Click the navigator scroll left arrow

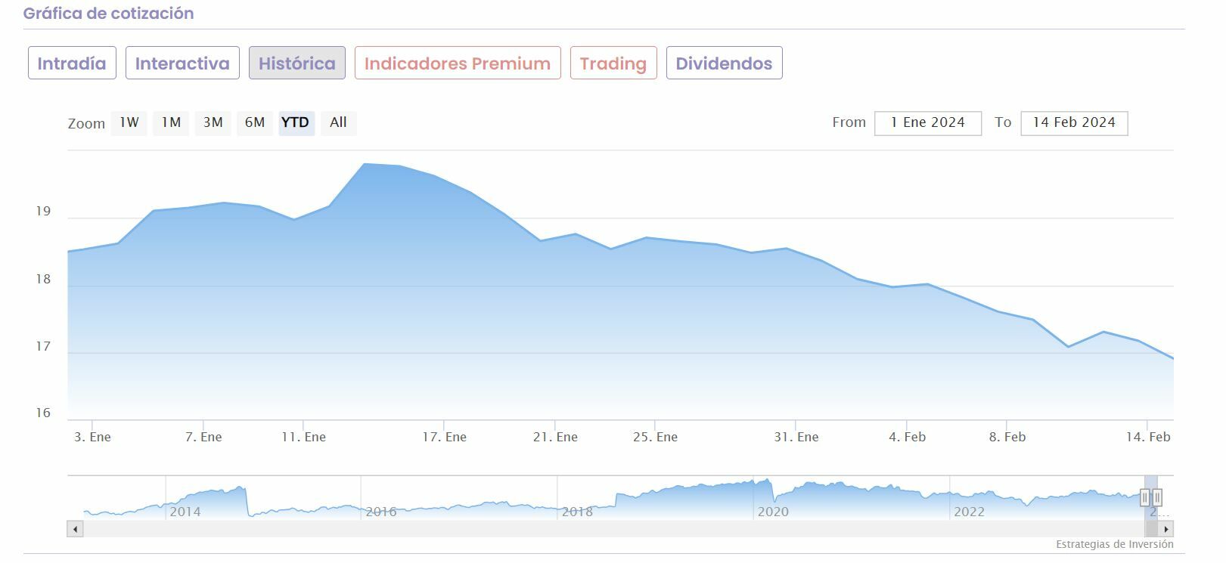tap(75, 529)
